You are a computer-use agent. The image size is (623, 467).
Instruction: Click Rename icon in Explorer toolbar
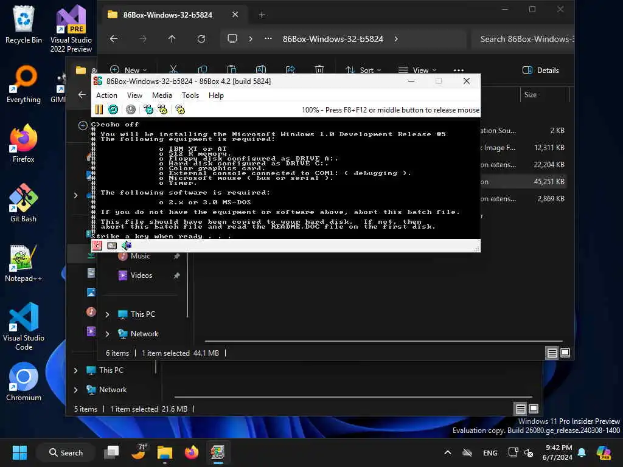click(x=261, y=70)
